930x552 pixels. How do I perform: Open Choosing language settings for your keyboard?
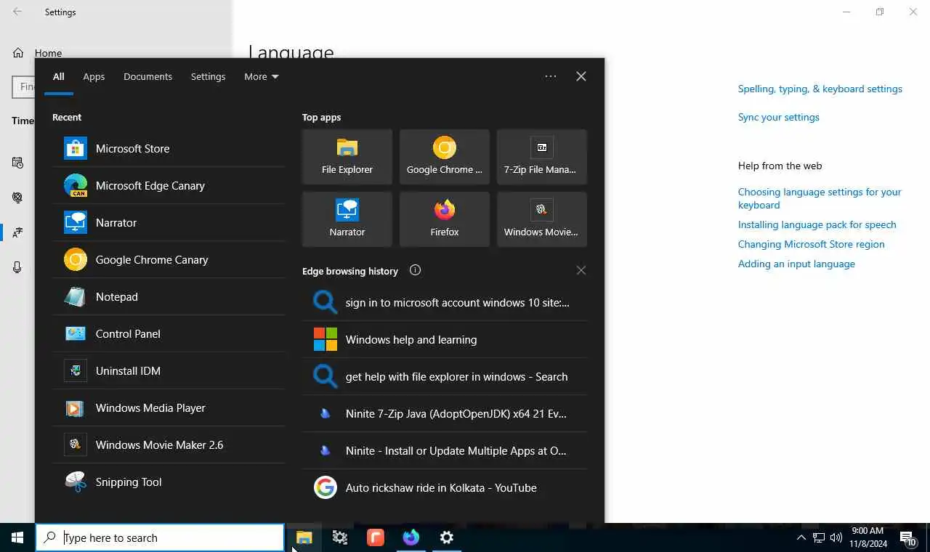pos(820,198)
